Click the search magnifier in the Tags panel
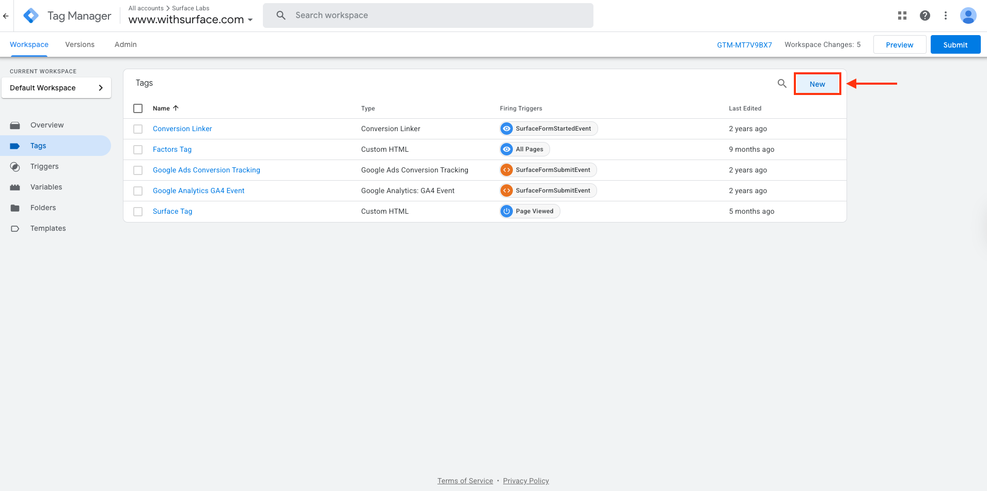Viewport: 987px width, 491px height. click(x=781, y=83)
